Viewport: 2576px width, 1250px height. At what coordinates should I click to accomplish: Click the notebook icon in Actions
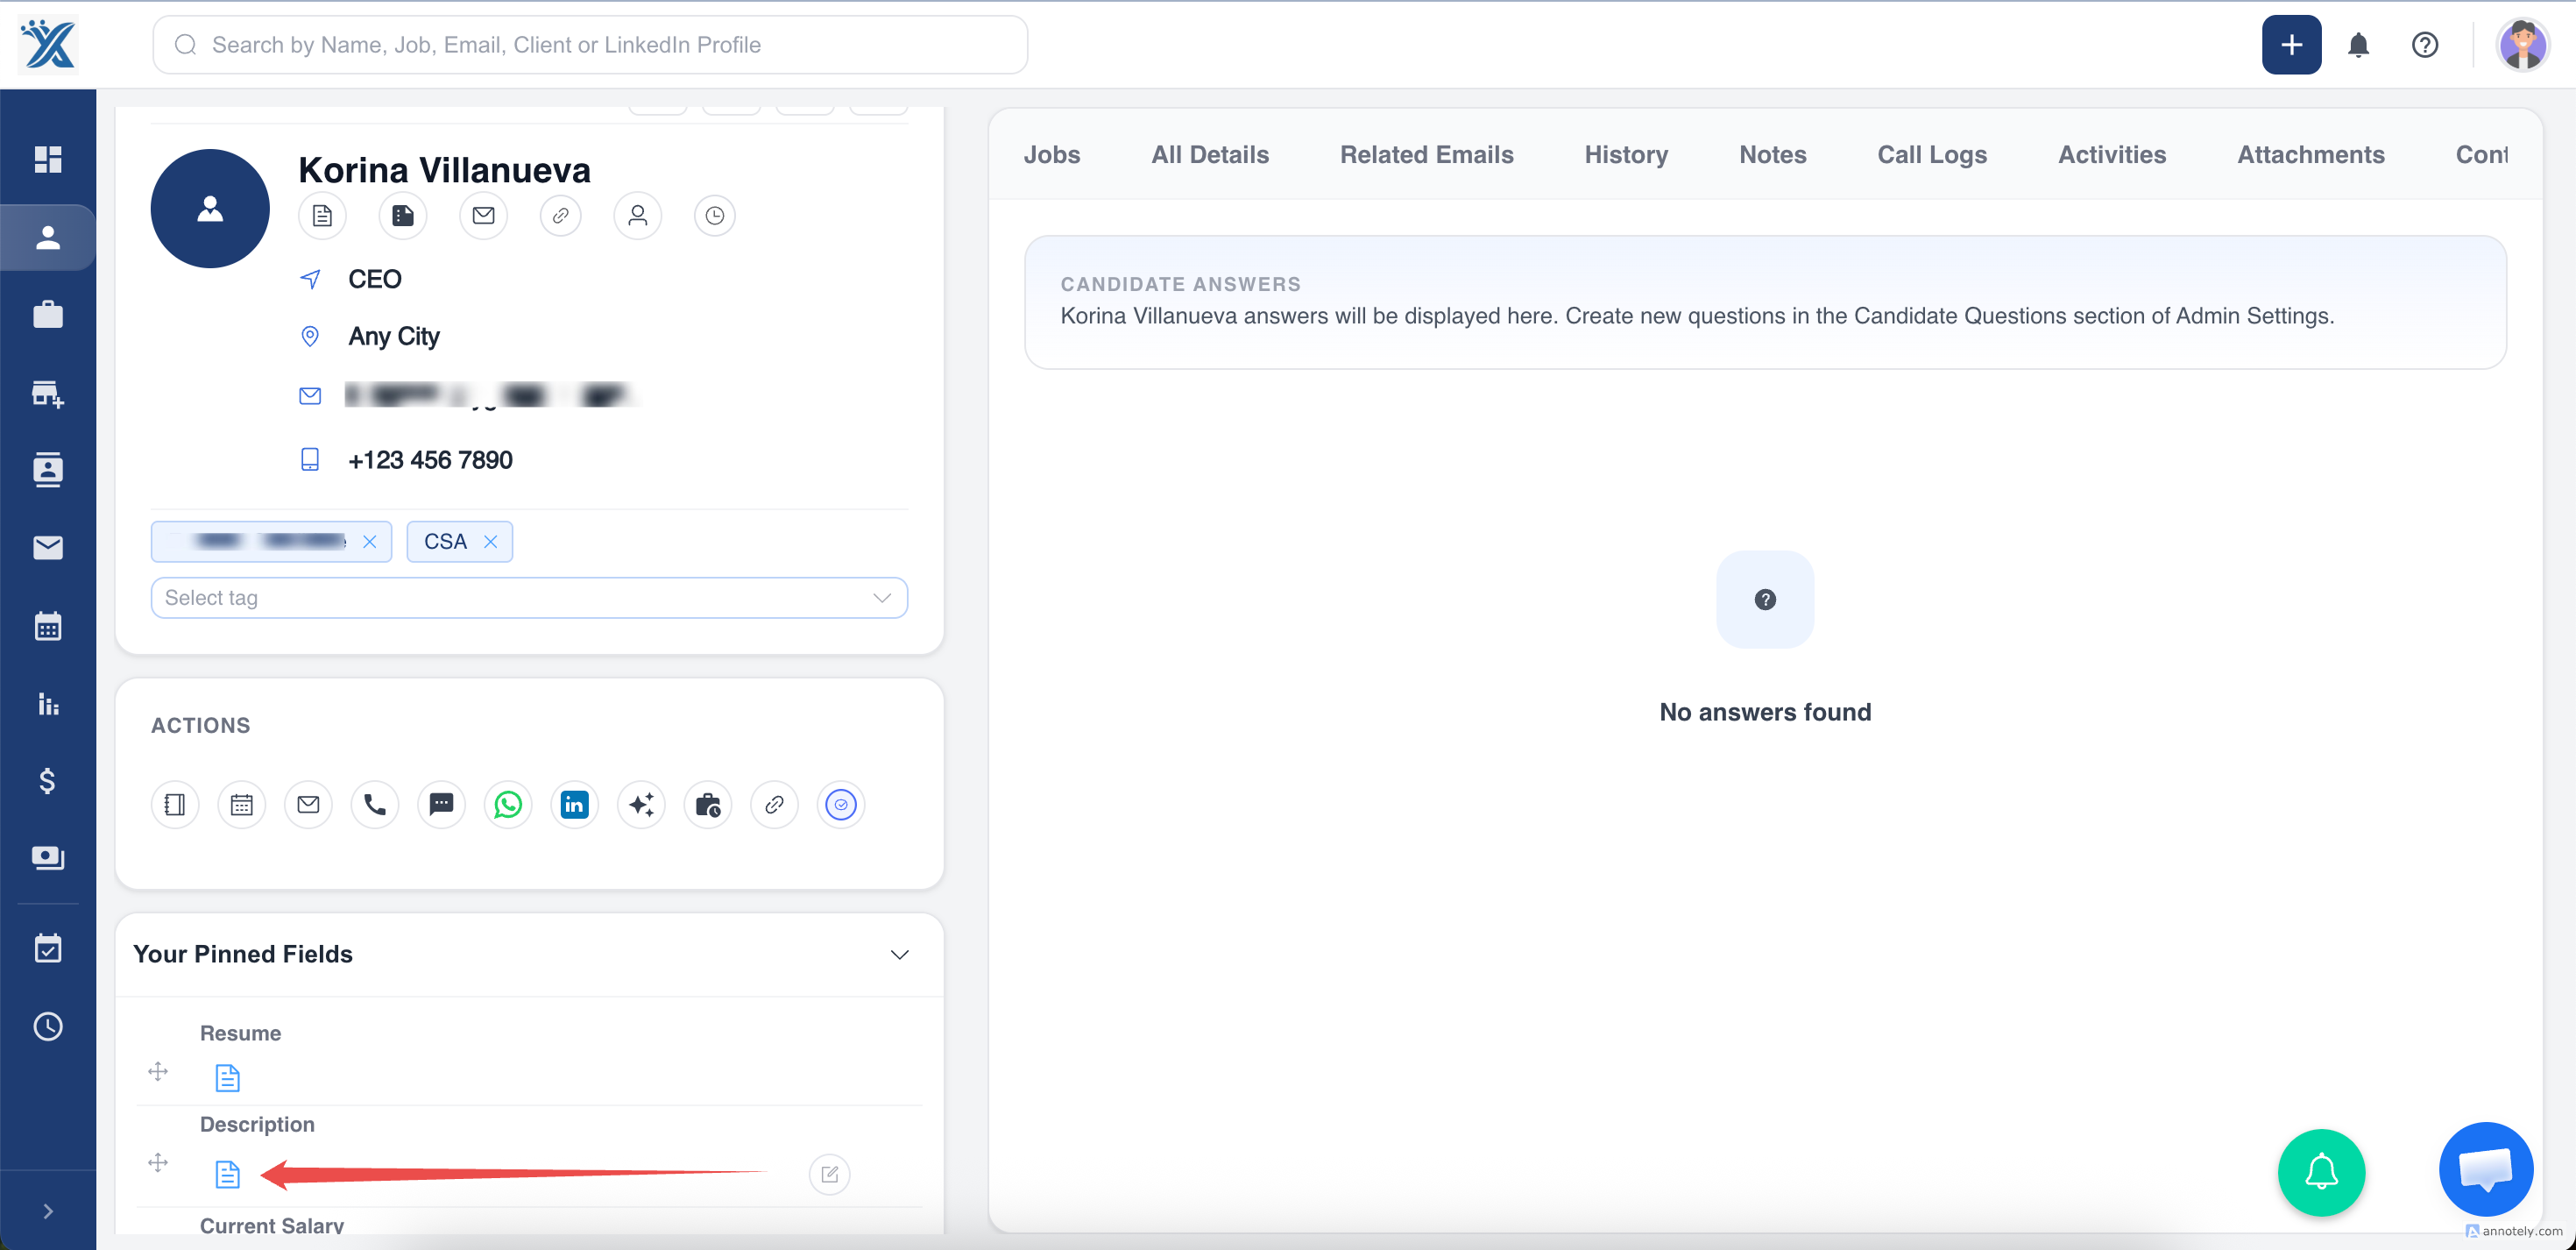pyautogui.click(x=175, y=805)
